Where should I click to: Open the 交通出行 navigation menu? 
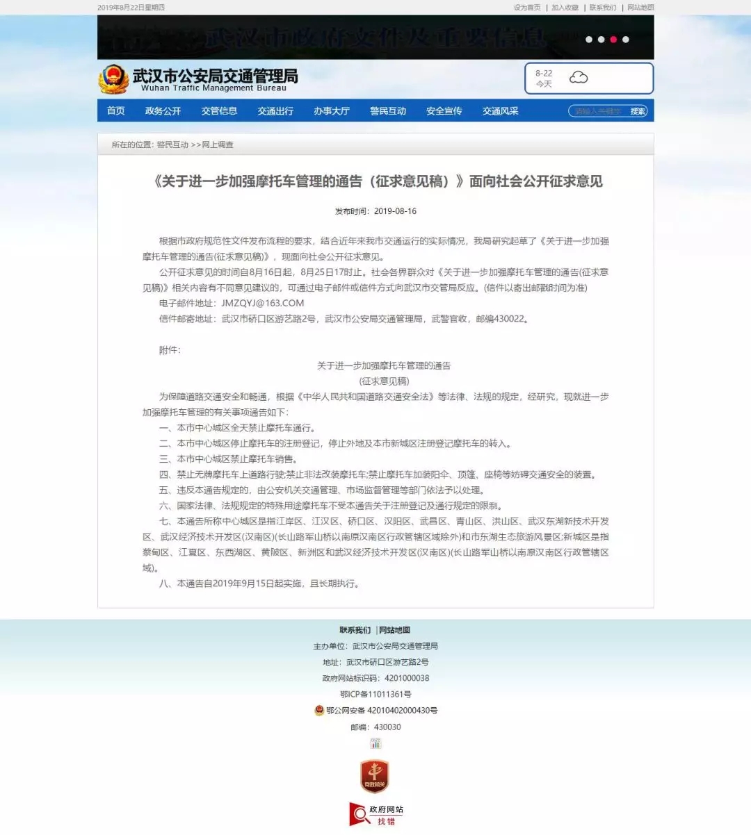(275, 111)
